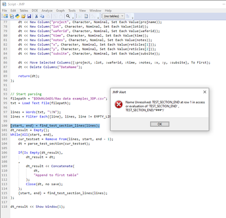Click line number 118 in the gutter
226x218 pixels.
(4, 207)
